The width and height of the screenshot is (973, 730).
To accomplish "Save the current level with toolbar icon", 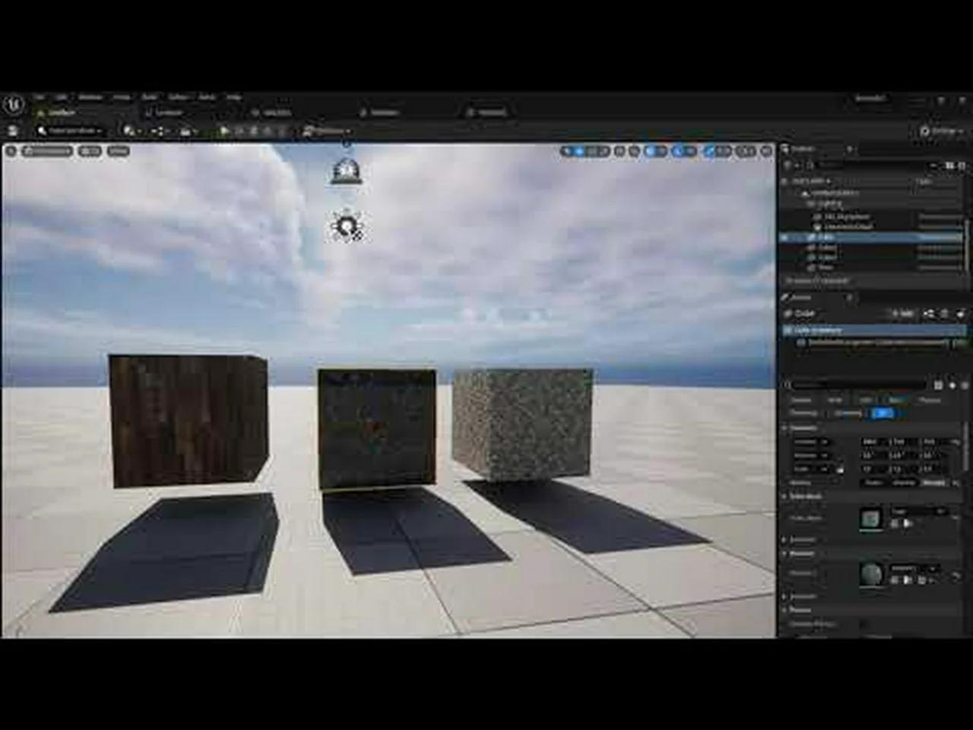I will [12, 132].
